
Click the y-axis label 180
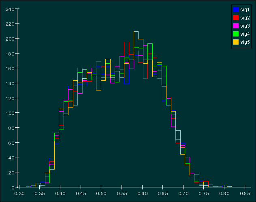coord(10,54)
